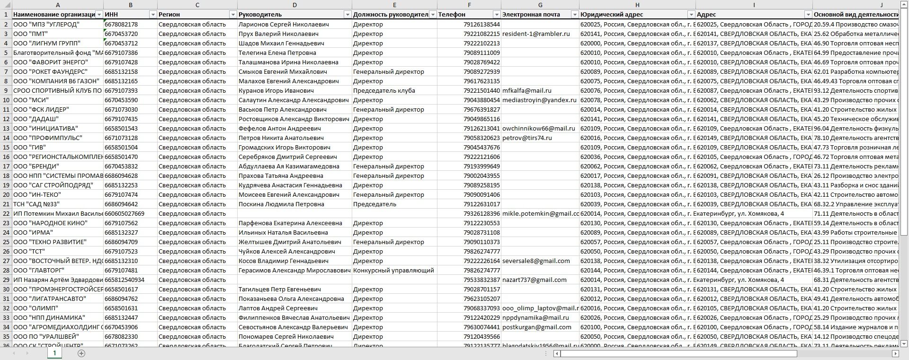The height and width of the screenshot is (360, 909).
Task: Select the email mikle.potemkin@gmail.com
Action: point(540,213)
